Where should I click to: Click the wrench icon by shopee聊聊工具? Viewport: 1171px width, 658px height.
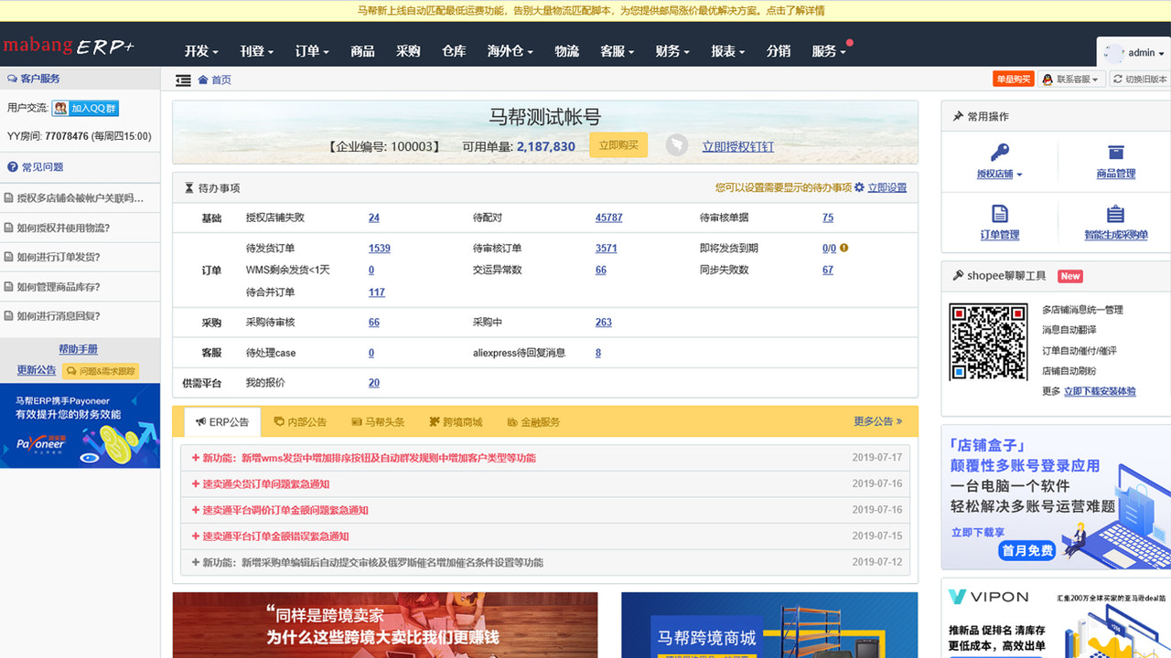pyautogui.click(x=958, y=275)
